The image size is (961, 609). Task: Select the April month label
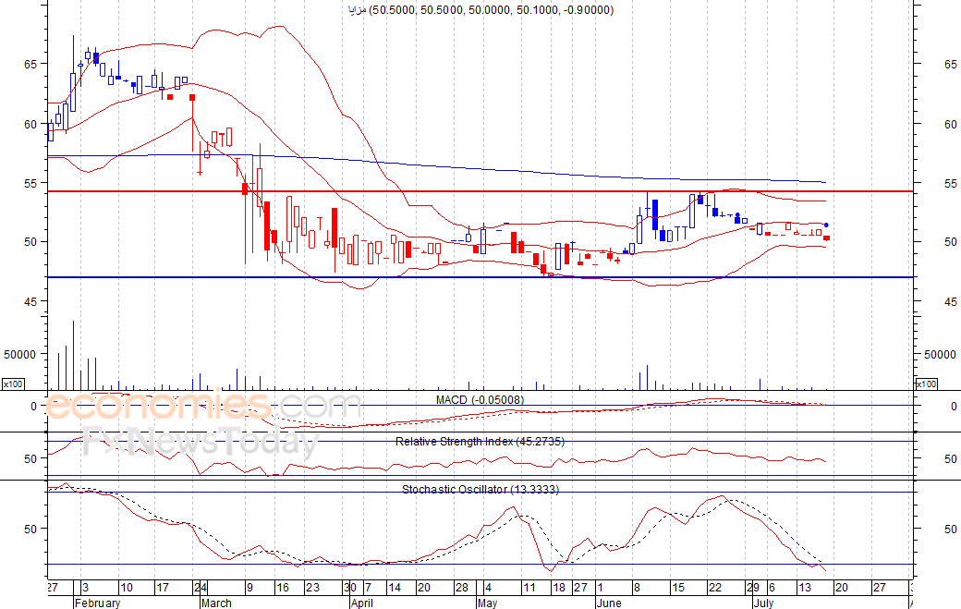coord(362,603)
